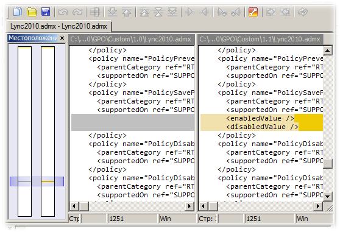The height and width of the screenshot is (232, 340).
Task: Click the left pane 1251 codepage status
Action: tap(132, 219)
